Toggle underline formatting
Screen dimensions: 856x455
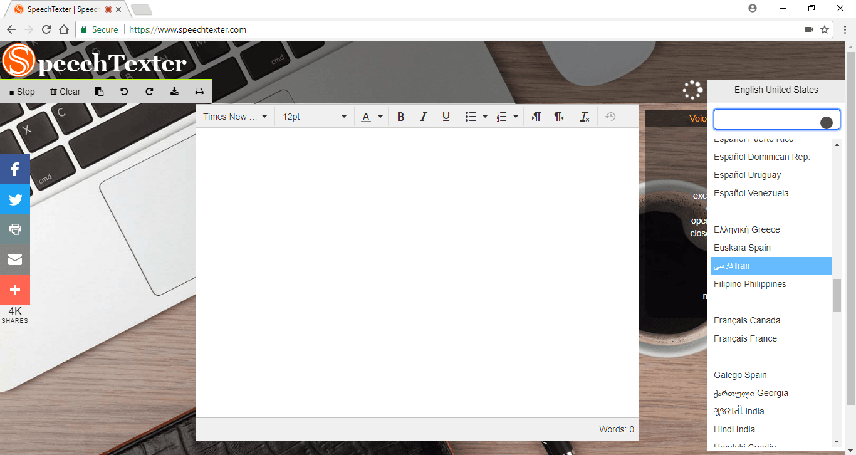click(x=446, y=117)
